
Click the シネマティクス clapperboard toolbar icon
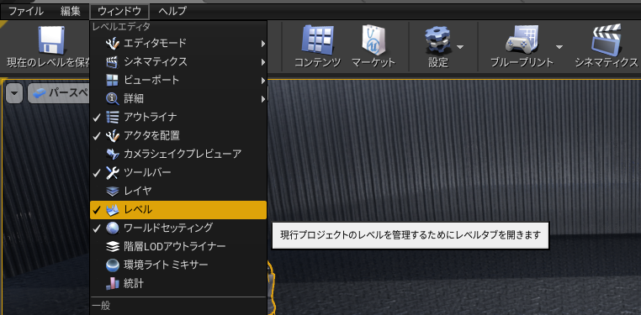(x=607, y=39)
